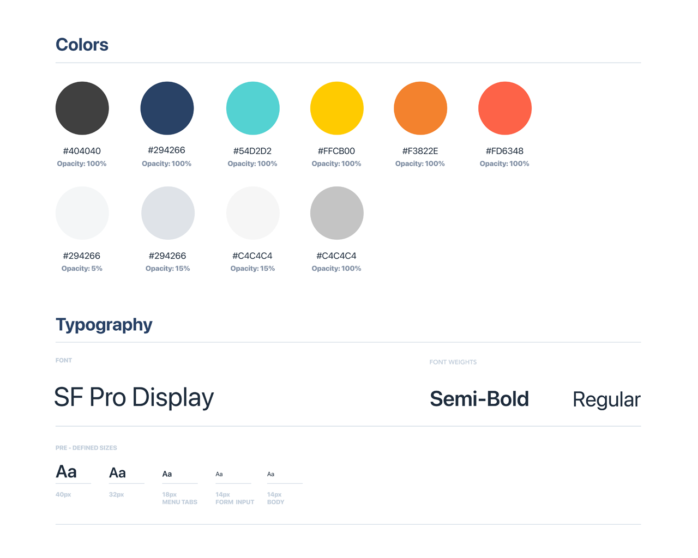Pick the turquoise #54D2D2 color circle
Screen dimensions: 698x558
click(x=253, y=108)
